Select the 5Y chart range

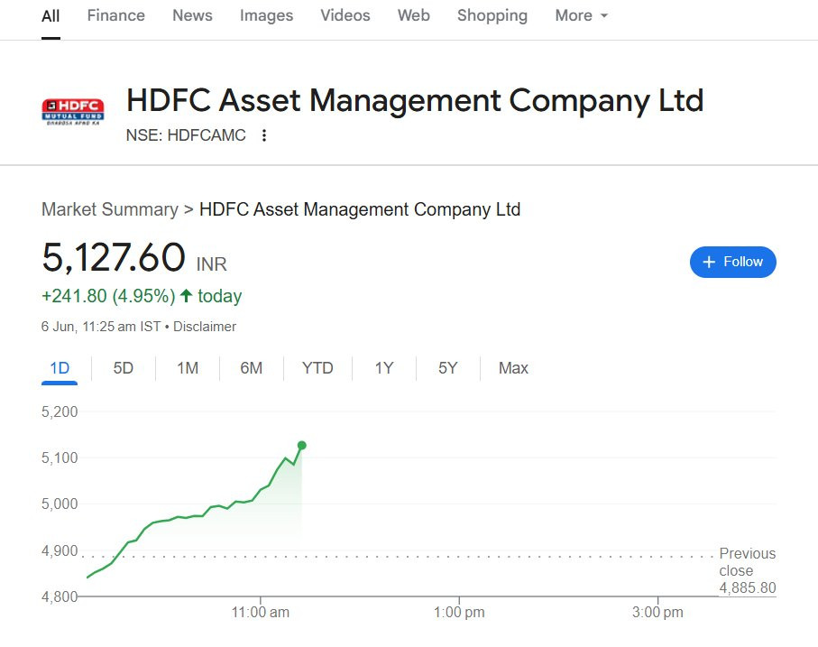[x=448, y=368]
